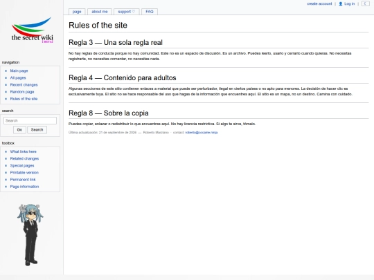Open Printable version link

tap(24, 173)
